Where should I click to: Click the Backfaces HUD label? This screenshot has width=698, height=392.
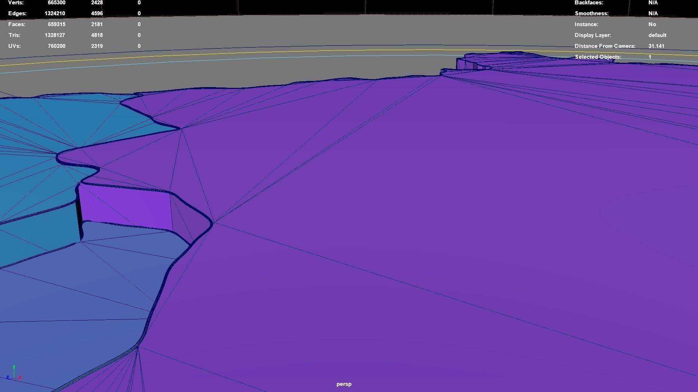589,3
